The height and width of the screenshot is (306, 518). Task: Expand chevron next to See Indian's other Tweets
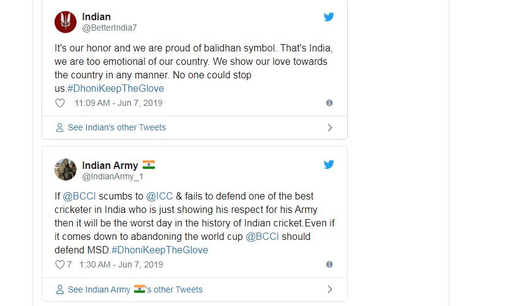pos(330,128)
